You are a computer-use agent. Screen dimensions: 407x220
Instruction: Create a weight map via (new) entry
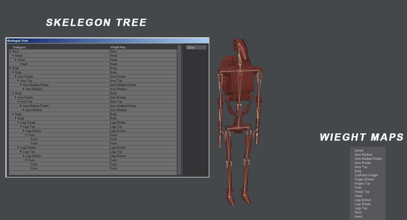point(358,216)
